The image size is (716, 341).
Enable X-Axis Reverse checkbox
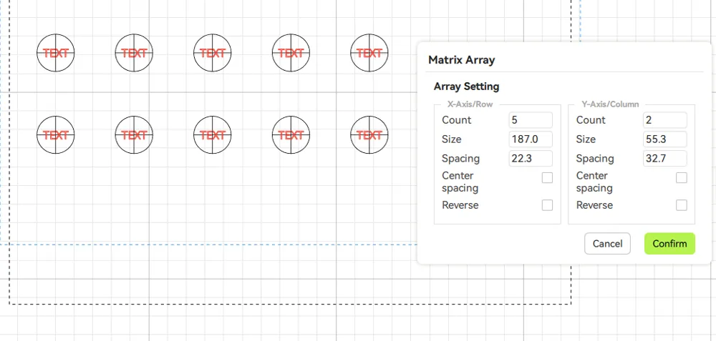tap(547, 205)
